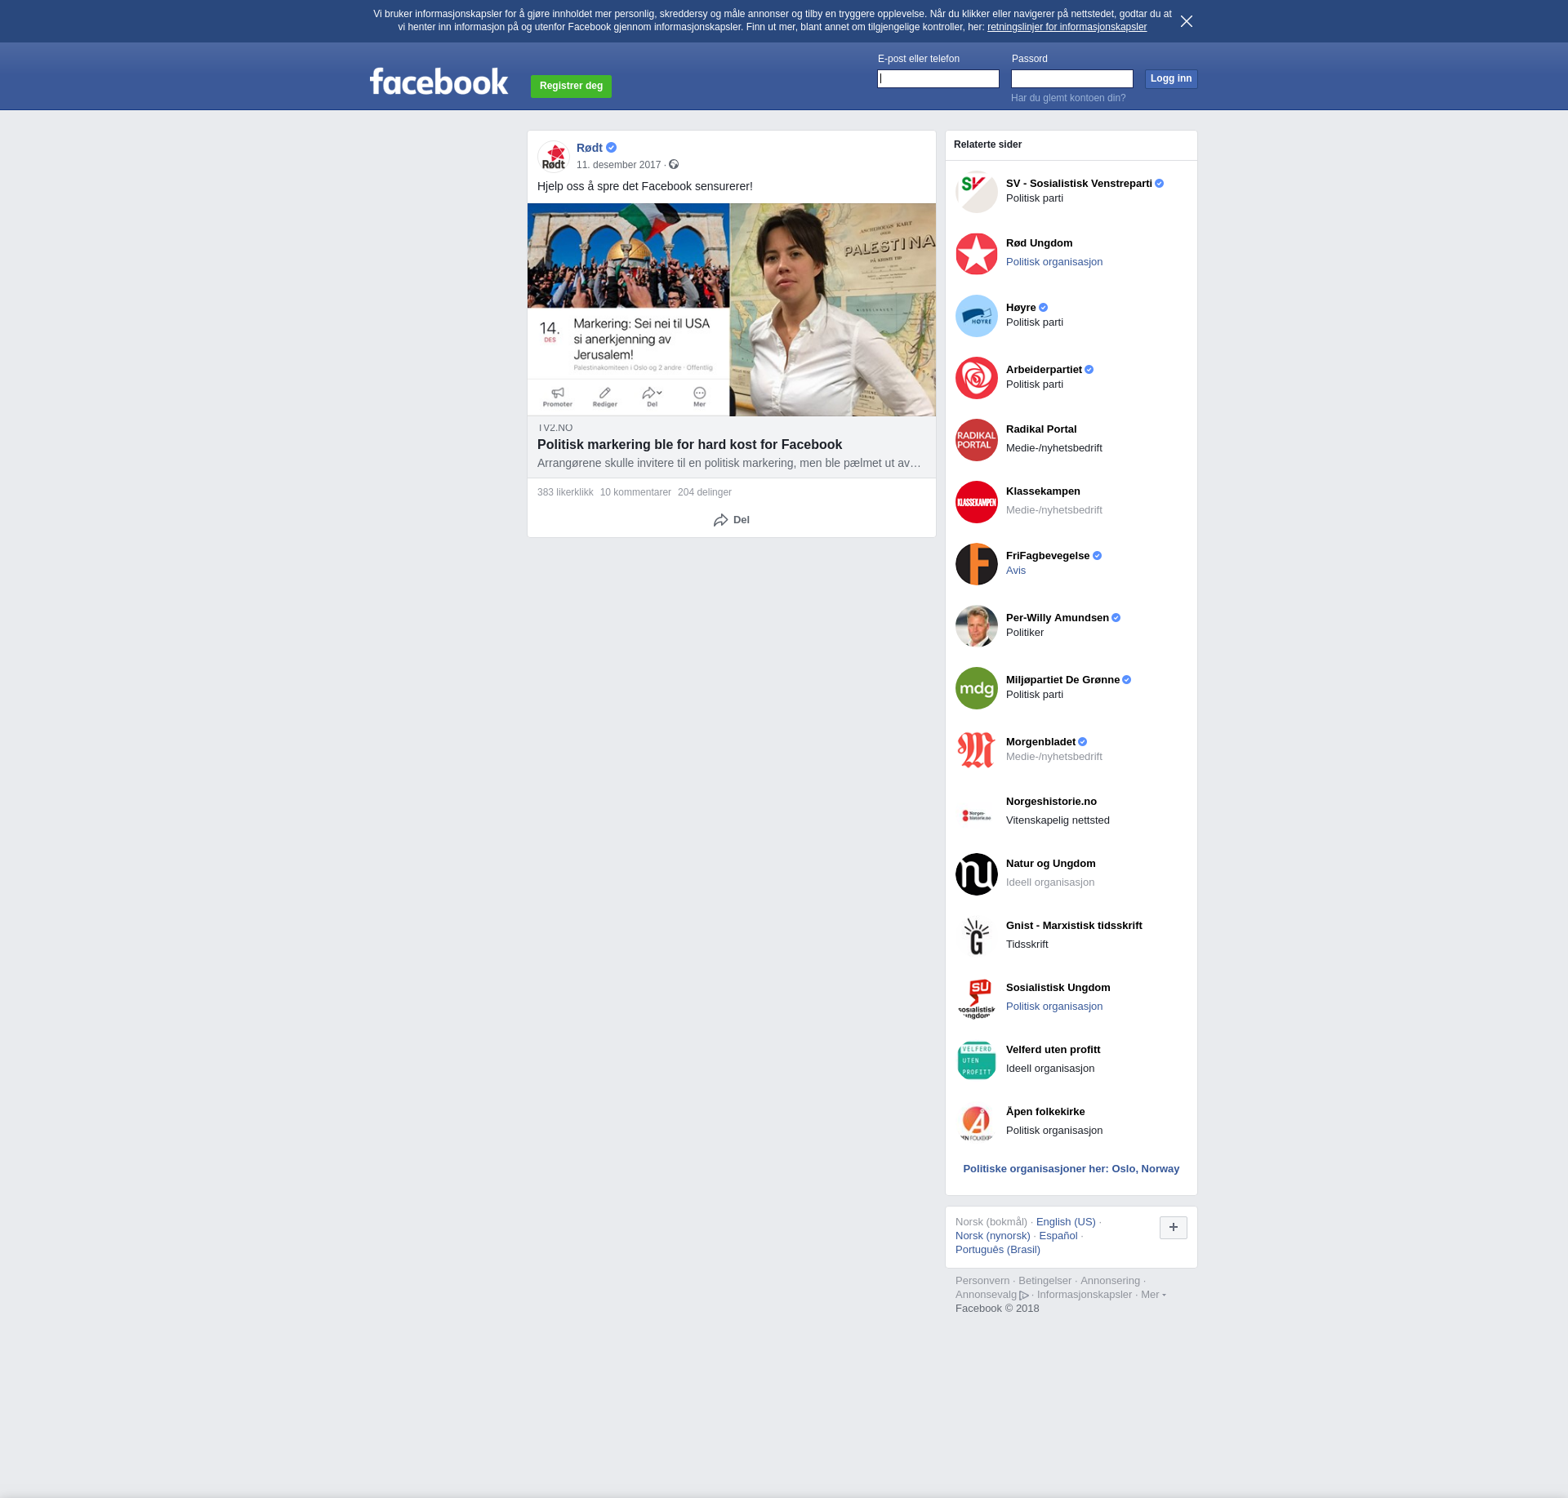The image size is (1568, 1498).
Task: Open the Høyre party logo
Action: pyautogui.click(x=977, y=316)
